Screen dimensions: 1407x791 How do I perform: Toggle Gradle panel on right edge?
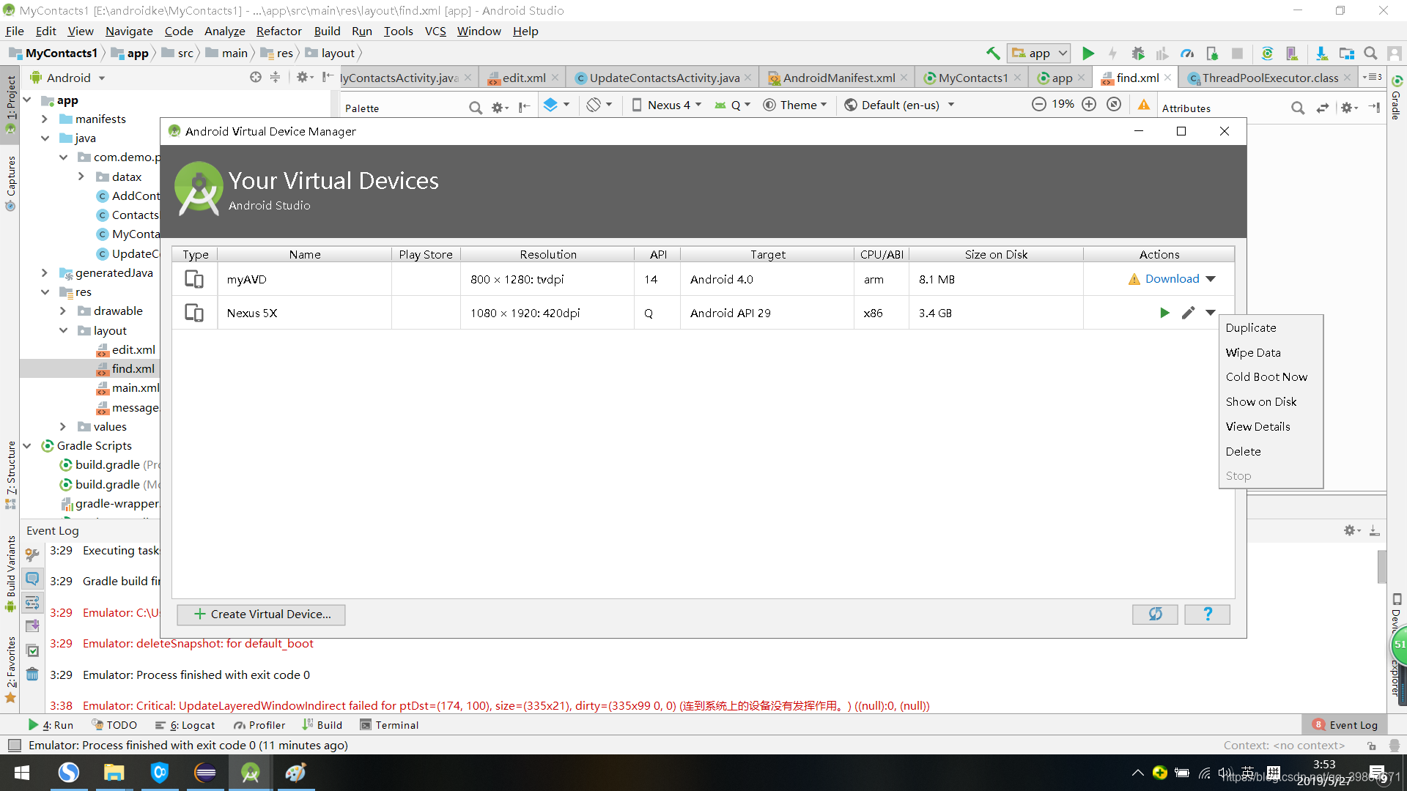pyautogui.click(x=1397, y=97)
